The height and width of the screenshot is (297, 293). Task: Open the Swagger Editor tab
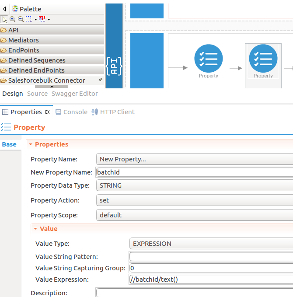[x=75, y=94]
